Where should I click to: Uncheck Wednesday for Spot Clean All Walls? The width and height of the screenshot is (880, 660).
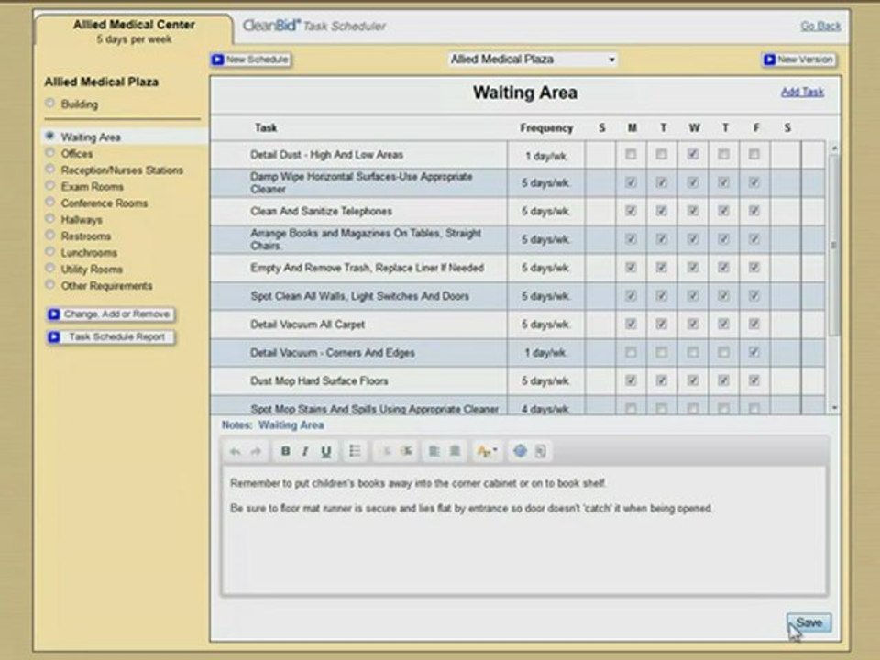[693, 296]
